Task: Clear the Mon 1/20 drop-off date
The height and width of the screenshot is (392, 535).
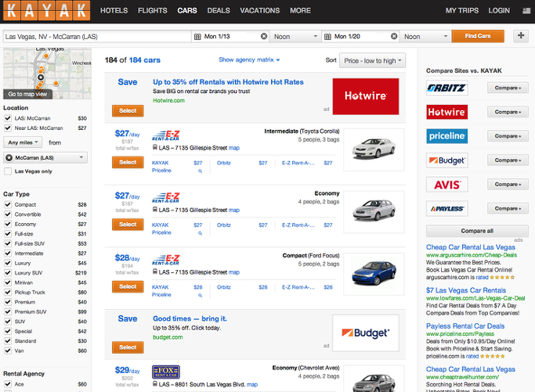Action: click(x=394, y=36)
